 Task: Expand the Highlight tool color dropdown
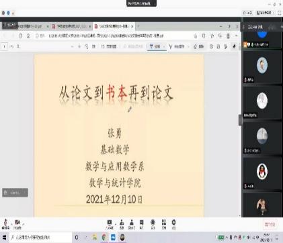tap(188, 46)
